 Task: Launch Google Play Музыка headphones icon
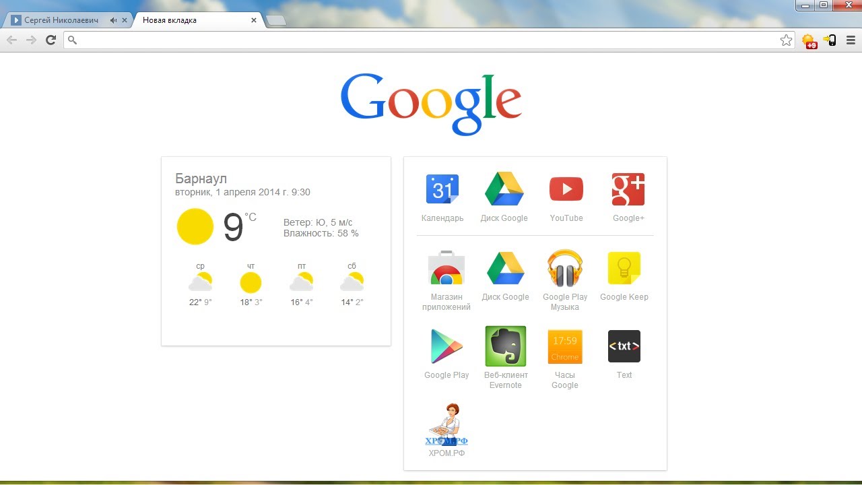point(565,268)
